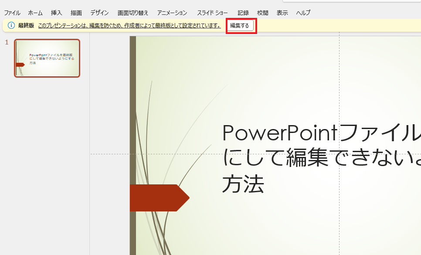Click the slide title text PowerPointファイル
Screen dimensions: 421x255
[322, 133]
